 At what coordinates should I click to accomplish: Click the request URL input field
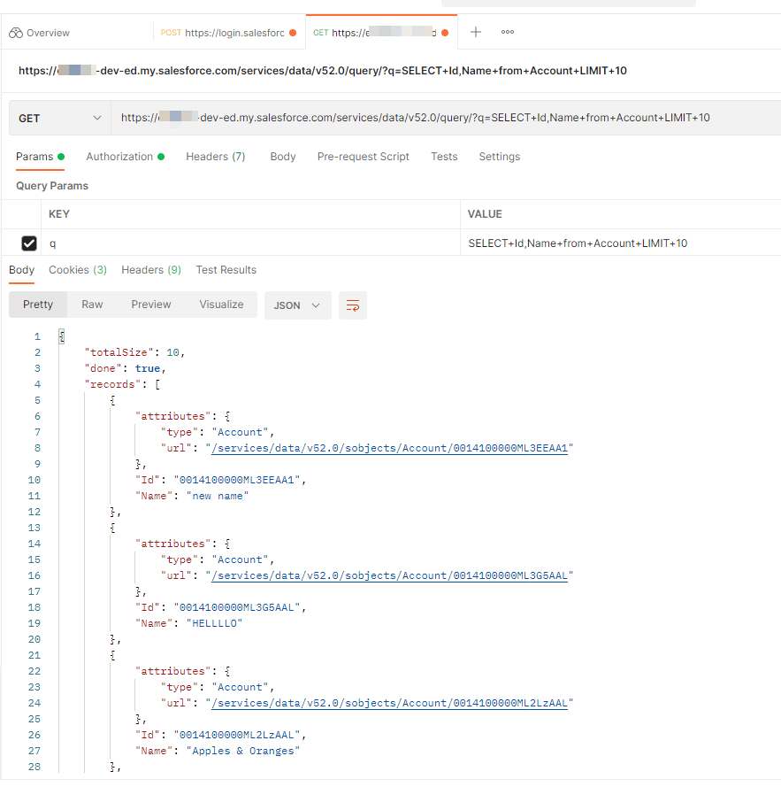coord(442,118)
